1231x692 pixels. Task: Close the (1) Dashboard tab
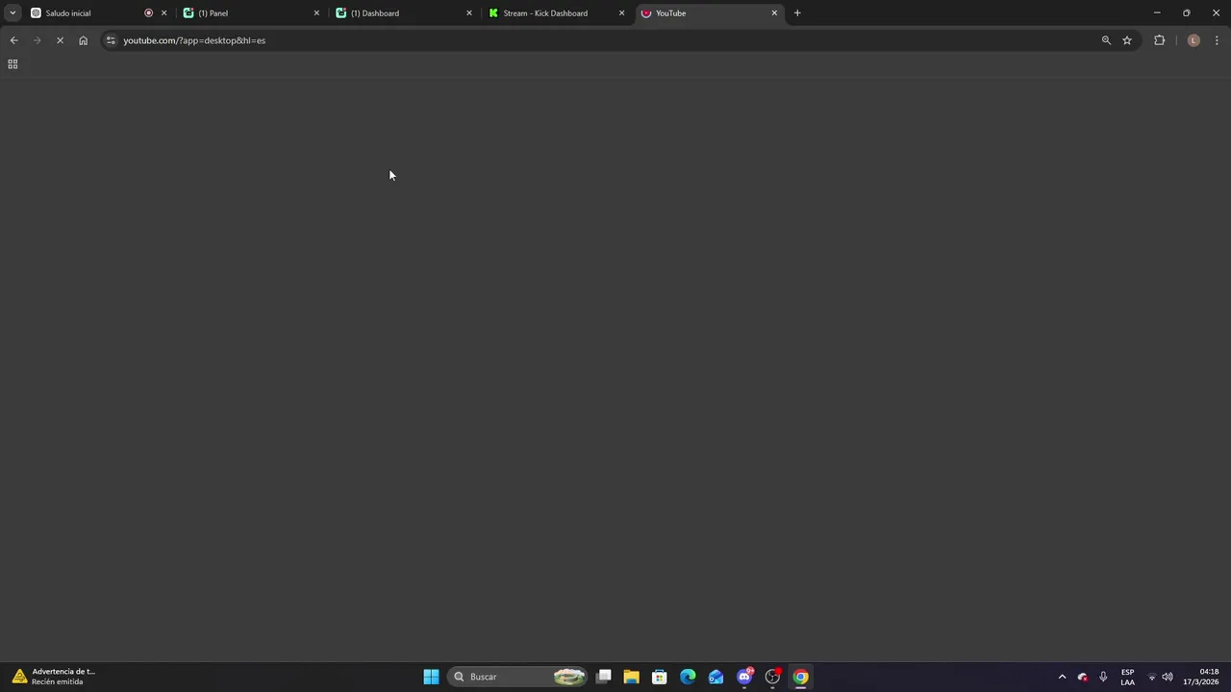click(x=469, y=13)
